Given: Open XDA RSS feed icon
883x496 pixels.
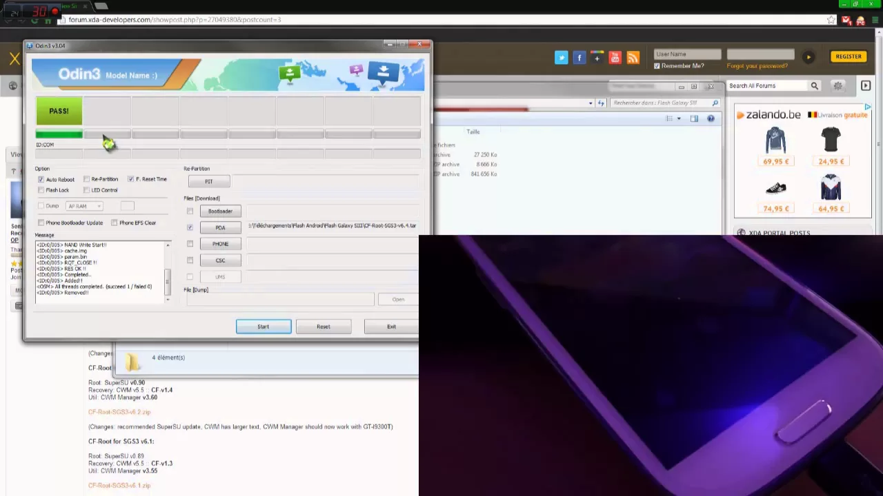Looking at the screenshot, I should click(x=633, y=58).
